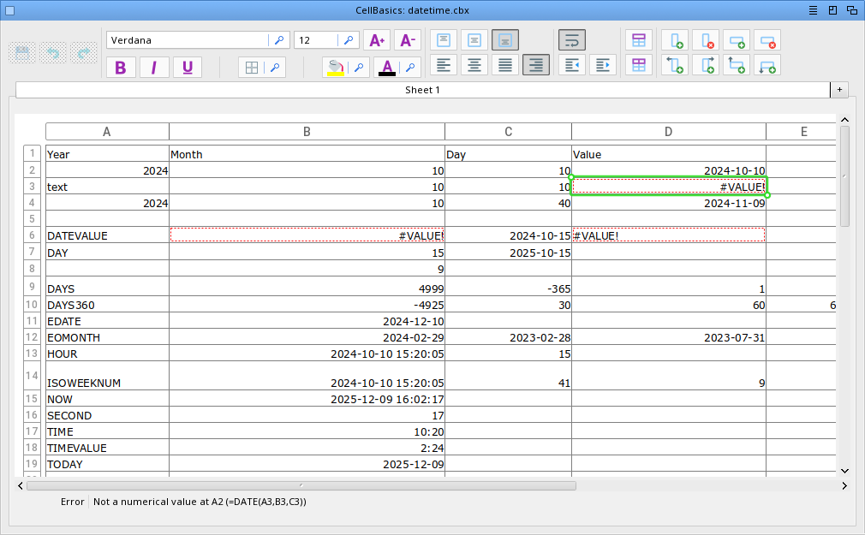Toggle italic formatting
Image resolution: width=865 pixels, height=535 pixels.
[x=153, y=68]
